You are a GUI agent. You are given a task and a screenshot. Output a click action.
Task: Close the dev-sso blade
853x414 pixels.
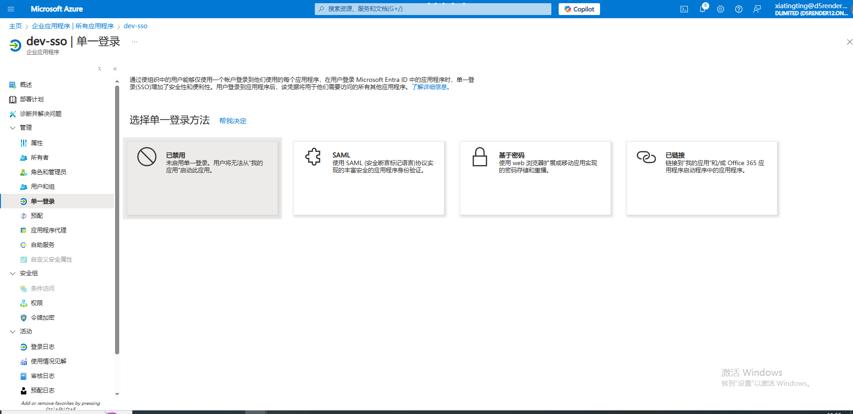click(x=849, y=42)
